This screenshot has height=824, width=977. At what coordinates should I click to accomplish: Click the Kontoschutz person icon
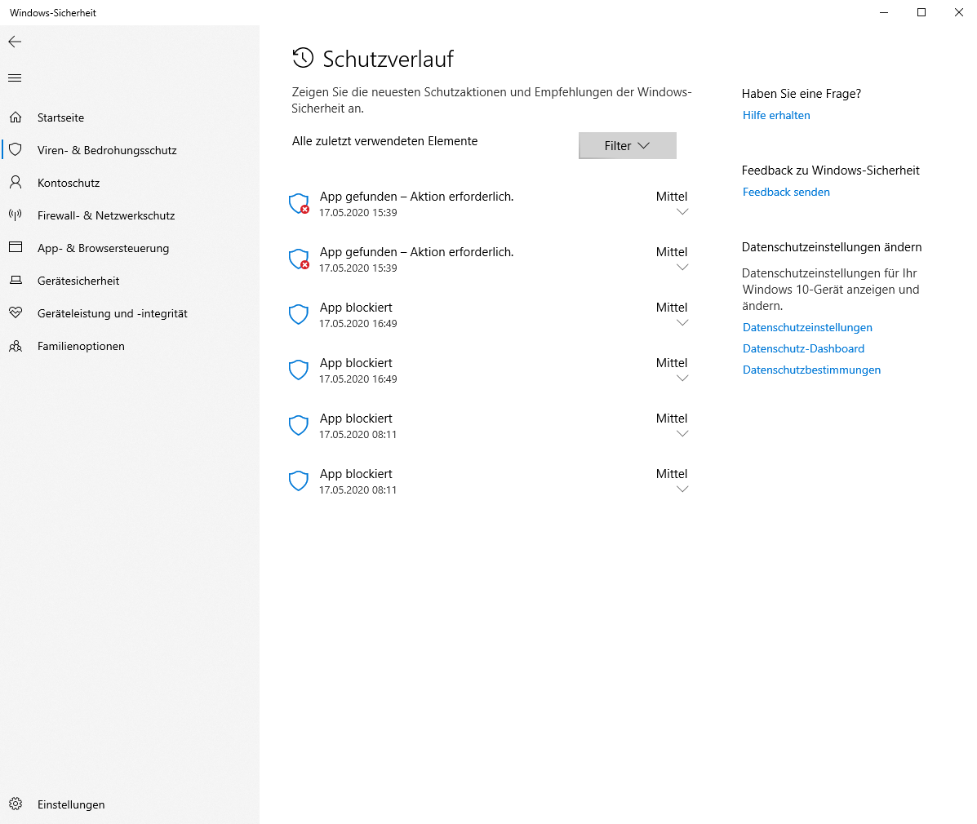(x=16, y=183)
